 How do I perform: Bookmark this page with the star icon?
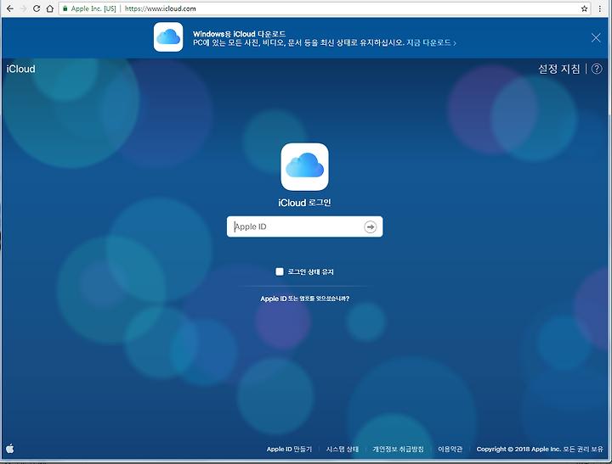click(584, 8)
